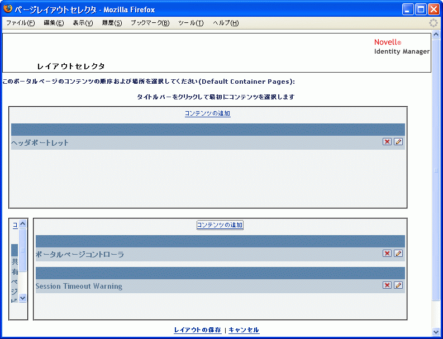
Task: Click the タイトルバーをクリックして instruction line
Action: click(x=216, y=97)
